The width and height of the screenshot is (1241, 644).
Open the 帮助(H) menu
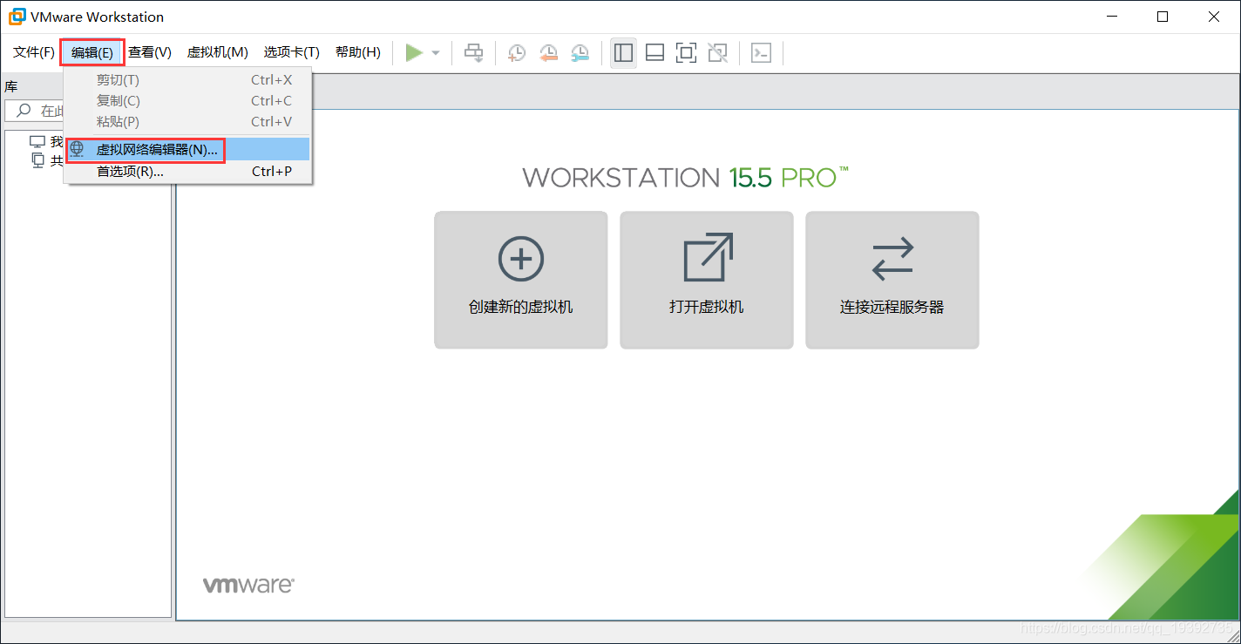(358, 52)
